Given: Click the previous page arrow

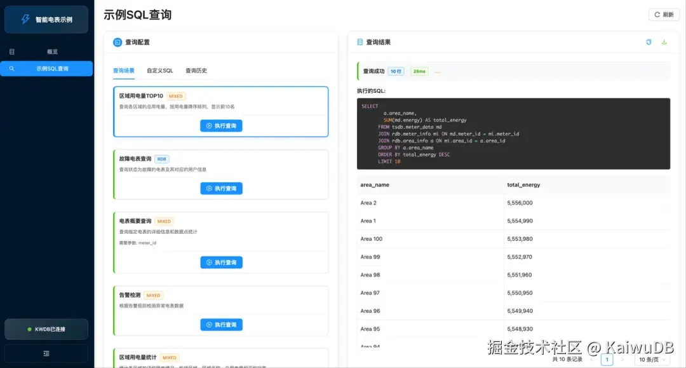Looking at the screenshot, I should coord(592,359).
